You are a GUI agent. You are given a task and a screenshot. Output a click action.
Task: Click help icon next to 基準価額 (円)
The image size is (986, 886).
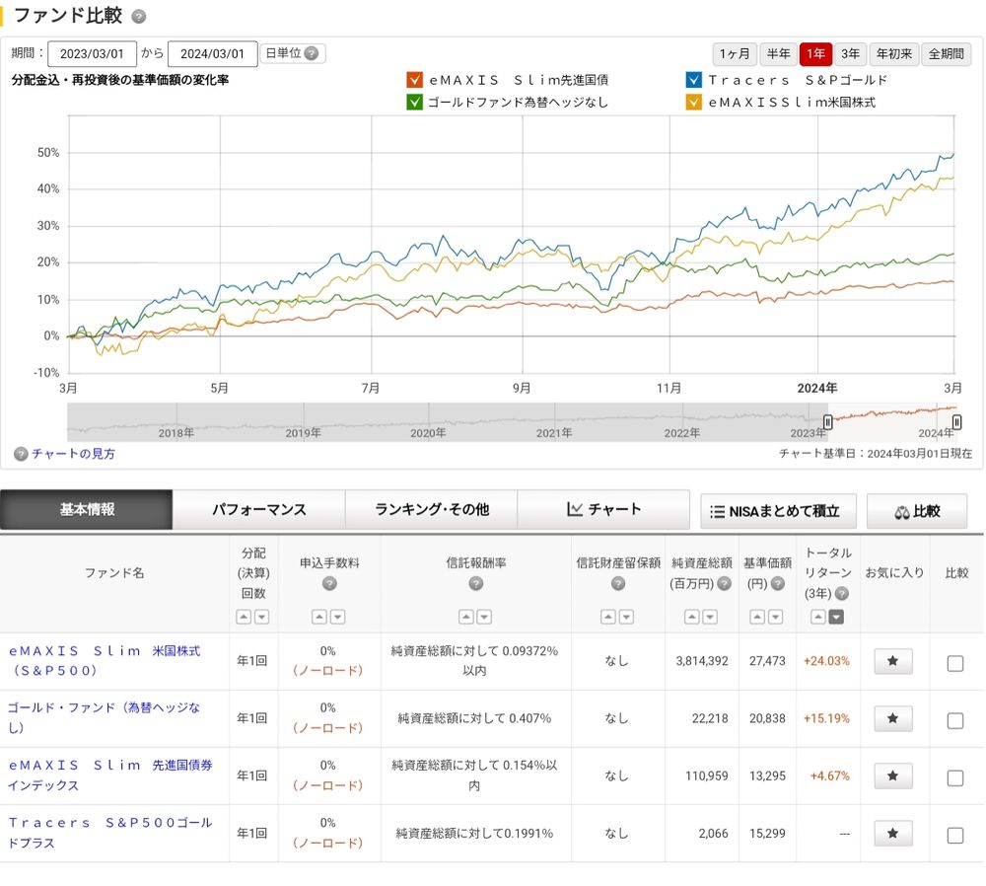778,583
